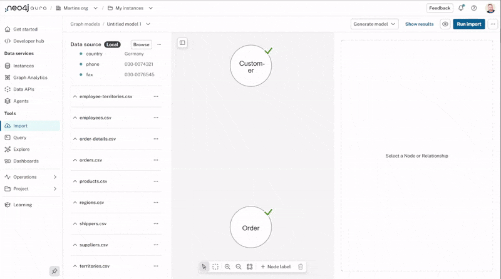The height and width of the screenshot is (279, 501).
Task: Click the Feedback button
Action: coord(440,8)
